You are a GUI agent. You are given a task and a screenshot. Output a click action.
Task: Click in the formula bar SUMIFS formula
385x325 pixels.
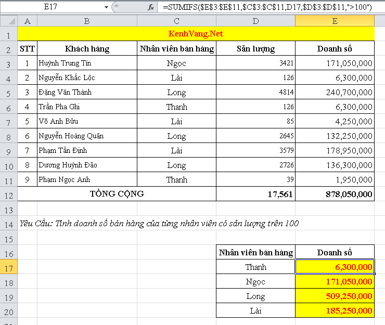tap(267, 7)
